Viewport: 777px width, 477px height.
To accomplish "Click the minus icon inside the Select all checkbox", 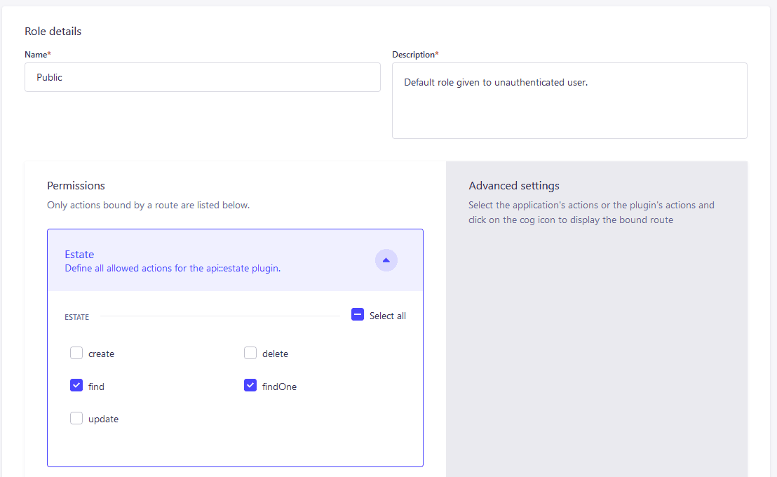I will coord(358,314).
